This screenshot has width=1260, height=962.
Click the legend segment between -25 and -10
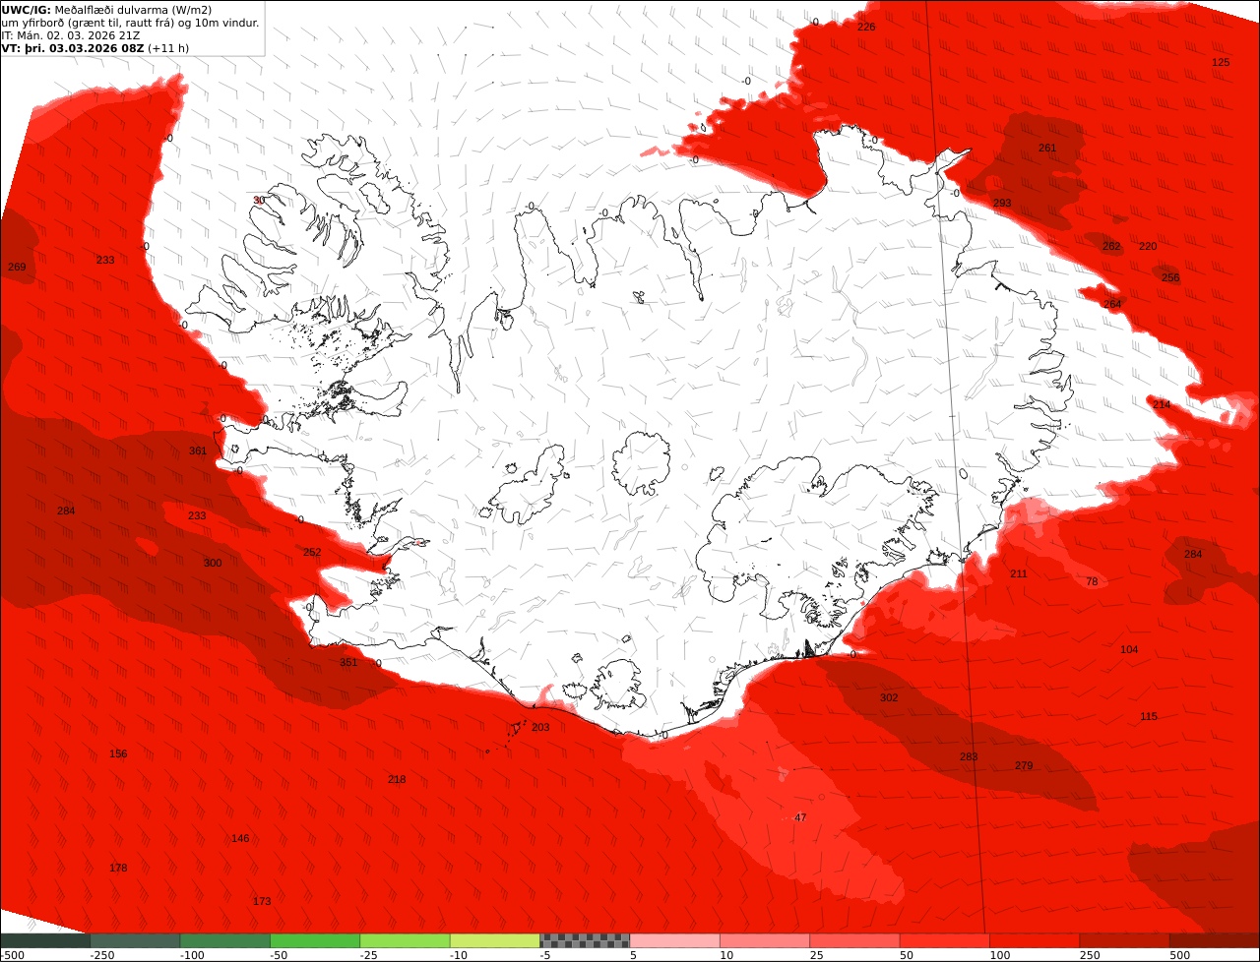(406, 940)
